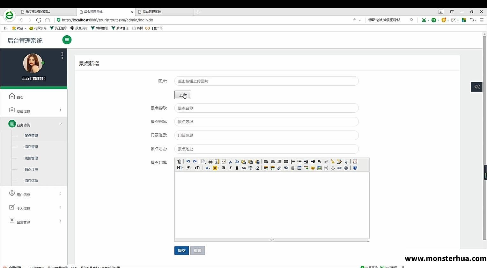Image resolution: width=487 pixels, height=268 pixels.
Task: Click the paste-from-Word icon in editor
Action: pyautogui.click(x=257, y=162)
